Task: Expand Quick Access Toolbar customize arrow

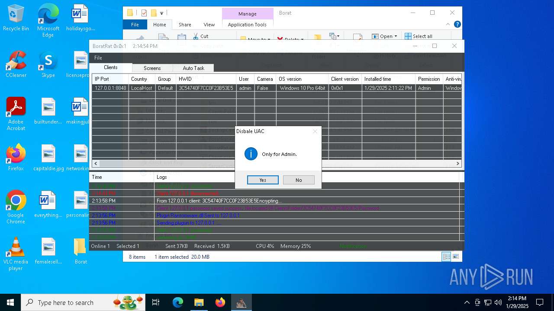Action: coord(161,13)
